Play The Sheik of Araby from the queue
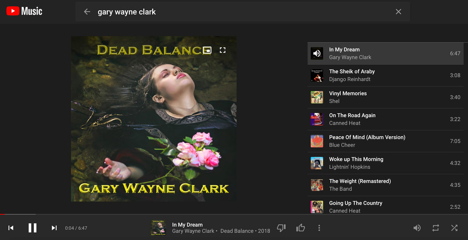 (x=385, y=76)
